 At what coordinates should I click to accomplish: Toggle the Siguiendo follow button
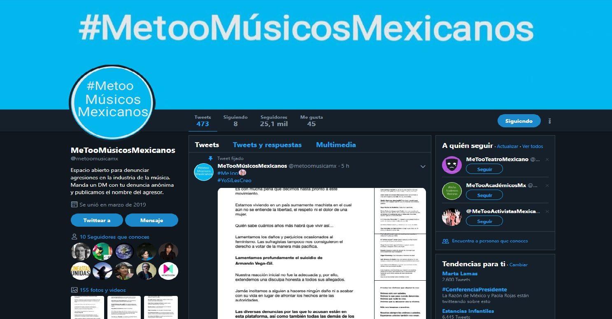click(x=519, y=121)
